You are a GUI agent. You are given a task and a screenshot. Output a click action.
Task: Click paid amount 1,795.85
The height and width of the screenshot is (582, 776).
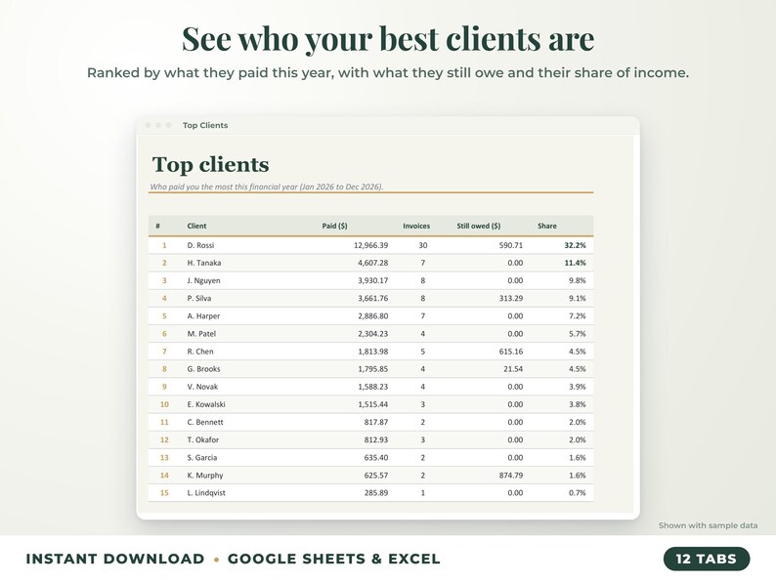click(372, 369)
